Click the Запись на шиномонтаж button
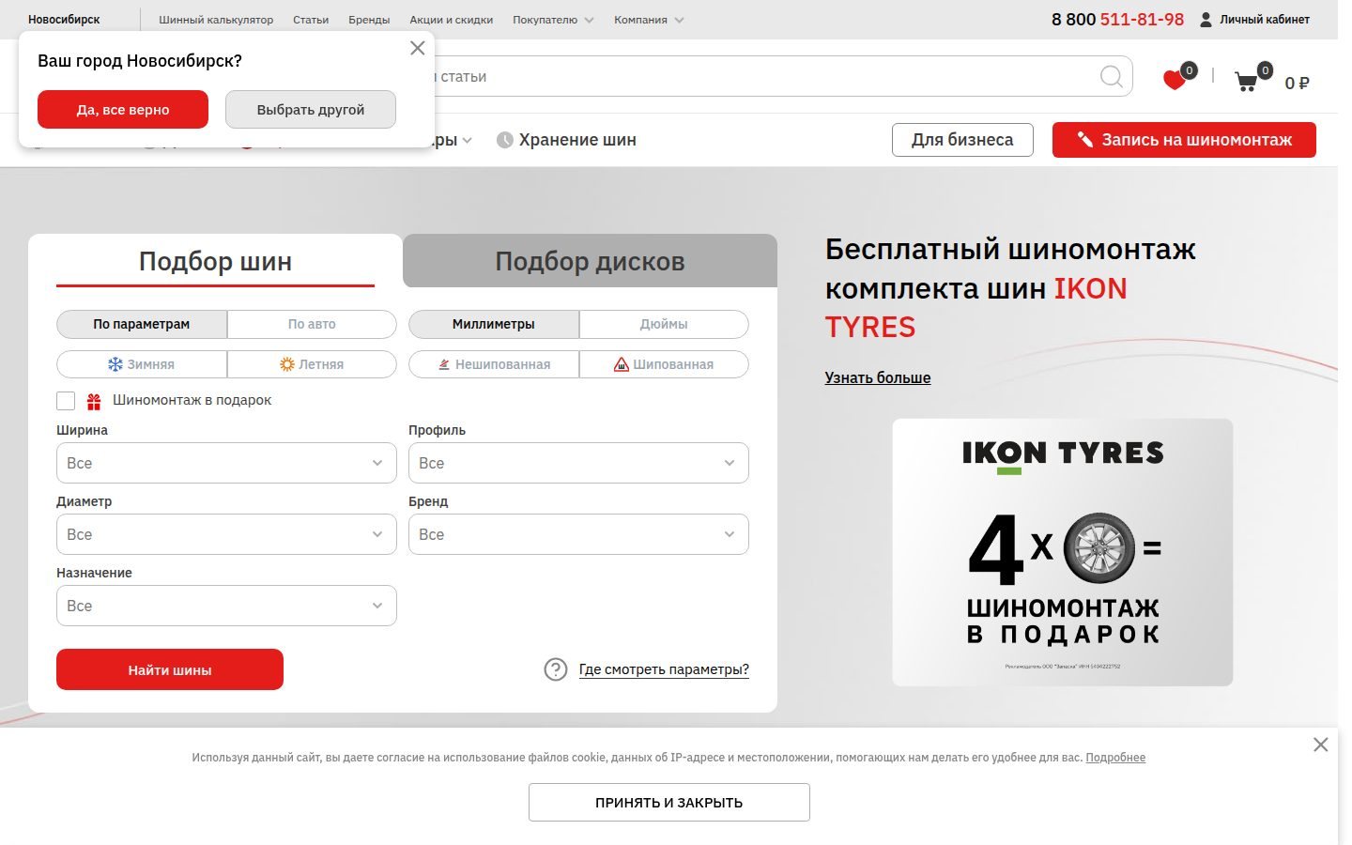Image resolution: width=1352 pixels, height=845 pixels. [x=1184, y=140]
